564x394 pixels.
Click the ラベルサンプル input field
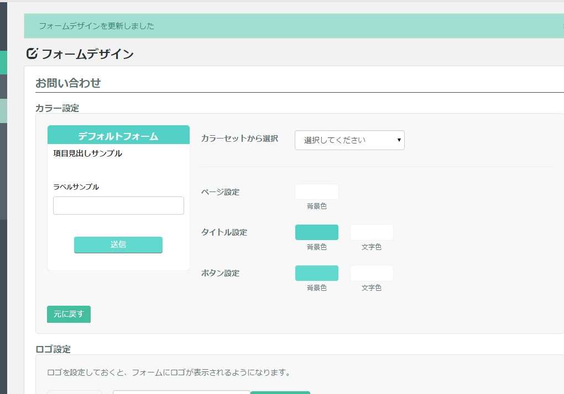tap(118, 206)
